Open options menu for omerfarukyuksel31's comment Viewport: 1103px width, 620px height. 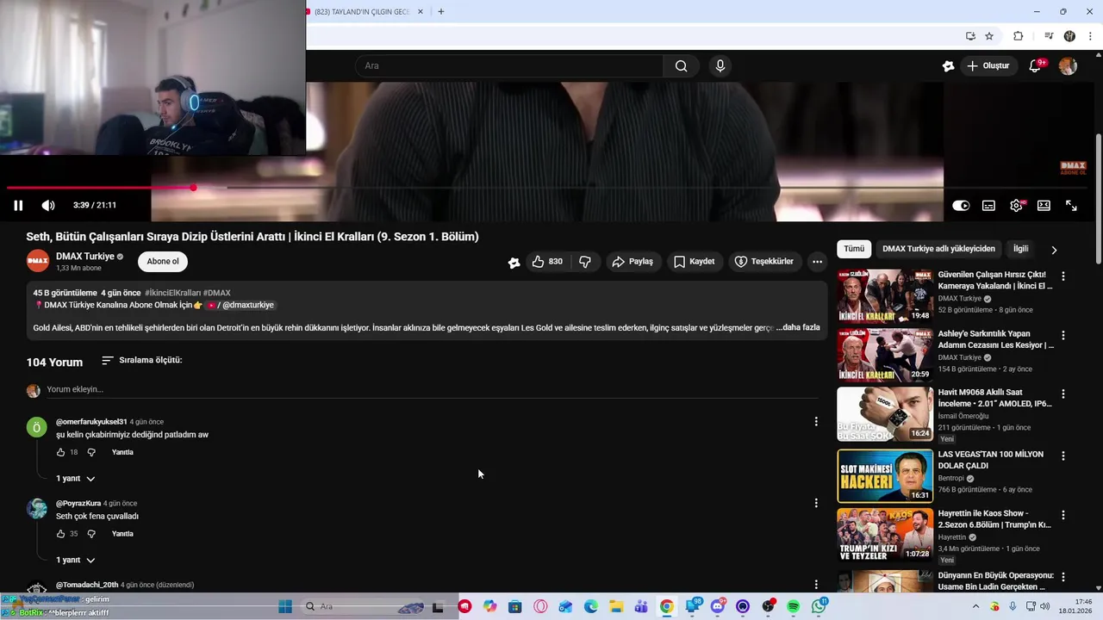pyautogui.click(x=816, y=422)
